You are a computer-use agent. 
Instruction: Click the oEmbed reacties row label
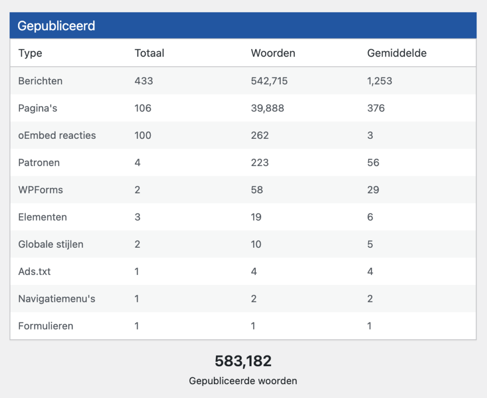pyautogui.click(x=57, y=136)
